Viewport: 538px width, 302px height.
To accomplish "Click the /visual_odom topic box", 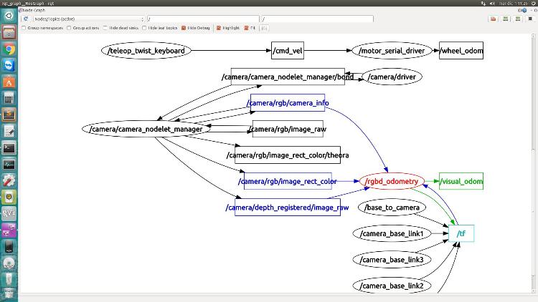I will tap(461, 181).
